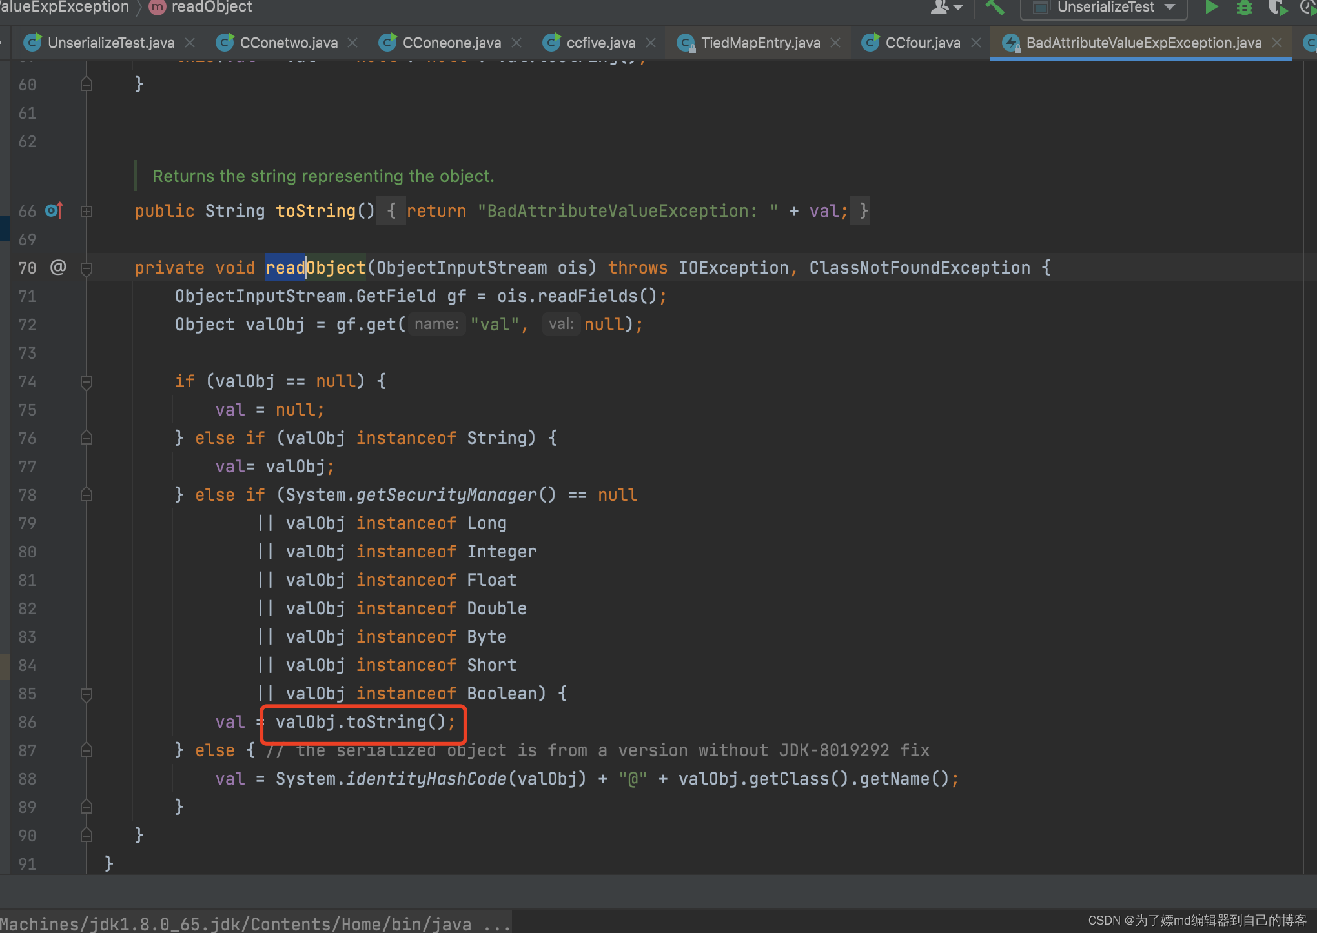This screenshot has height=933, width=1317.
Task: Close the CCfour.java tab
Action: pyautogui.click(x=976, y=43)
